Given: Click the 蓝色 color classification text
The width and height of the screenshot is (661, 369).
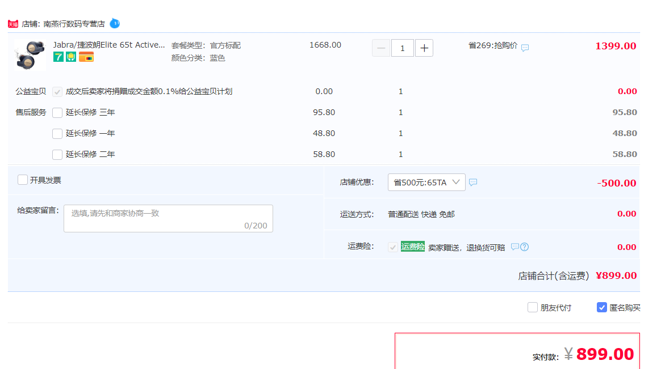Looking at the screenshot, I should point(217,58).
